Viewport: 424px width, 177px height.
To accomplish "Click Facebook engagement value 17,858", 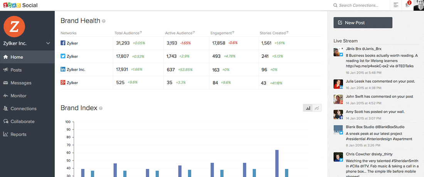I will point(219,43).
